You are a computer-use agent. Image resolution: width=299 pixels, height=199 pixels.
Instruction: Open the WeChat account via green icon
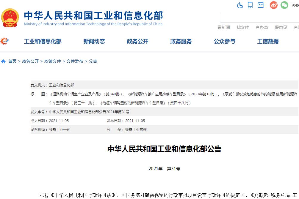tap(284, 5)
